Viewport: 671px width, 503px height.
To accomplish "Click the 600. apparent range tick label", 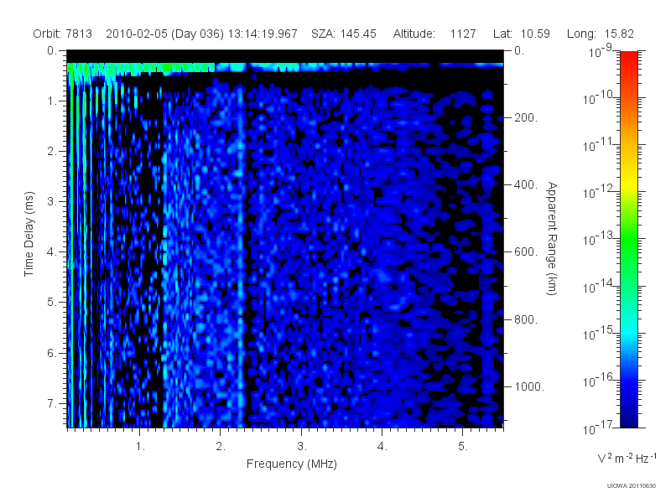I will [x=526, y=252].
